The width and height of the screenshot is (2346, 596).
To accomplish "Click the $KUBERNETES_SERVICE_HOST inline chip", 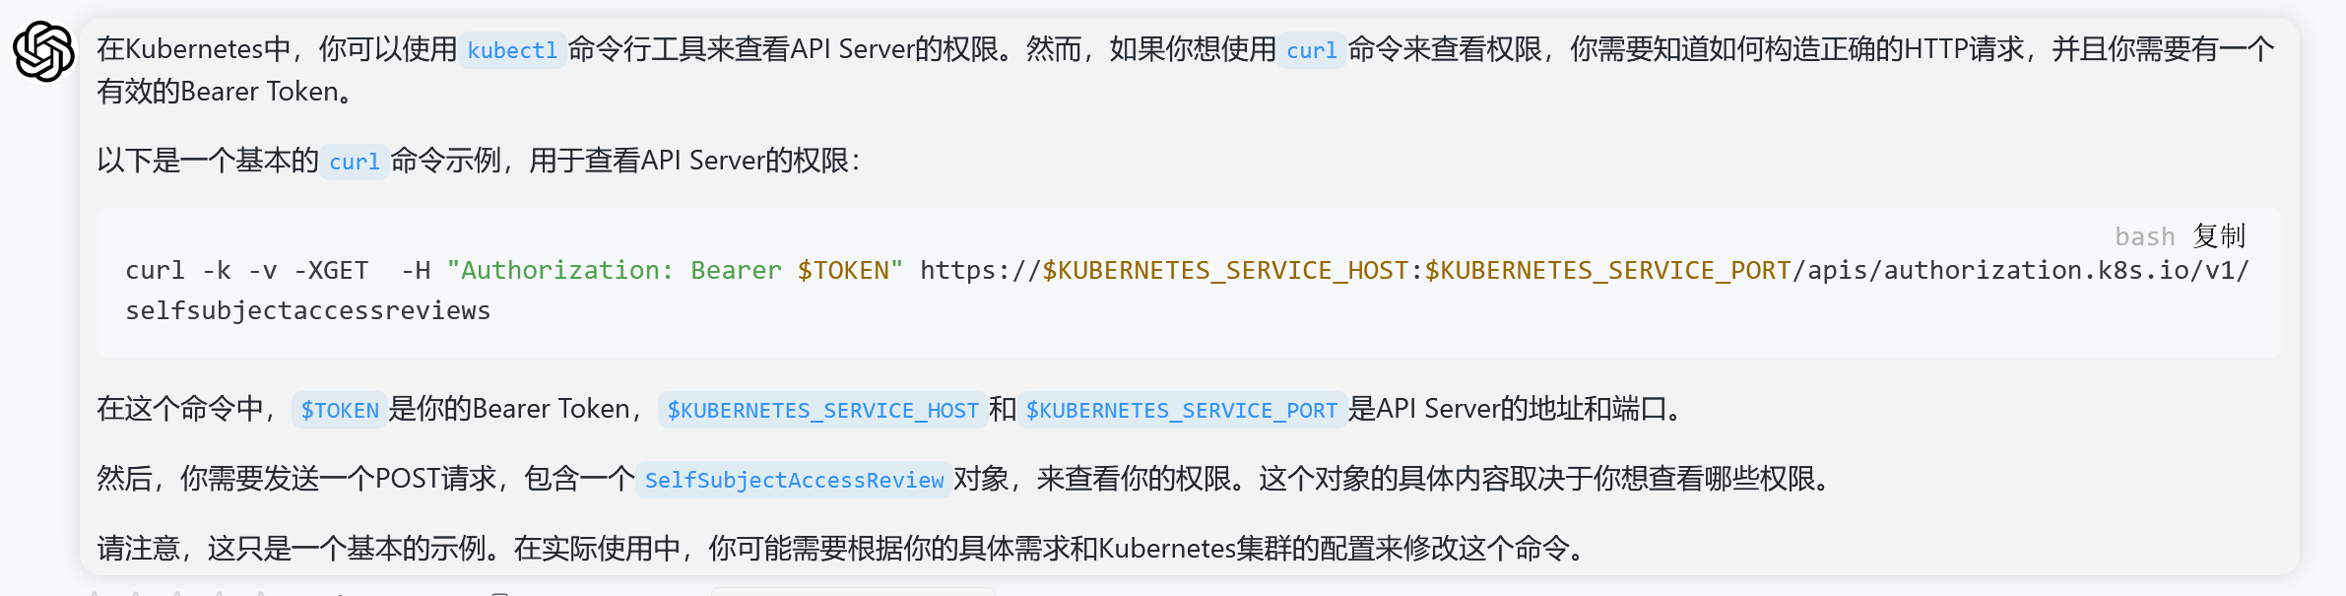I will click(822, 410).
